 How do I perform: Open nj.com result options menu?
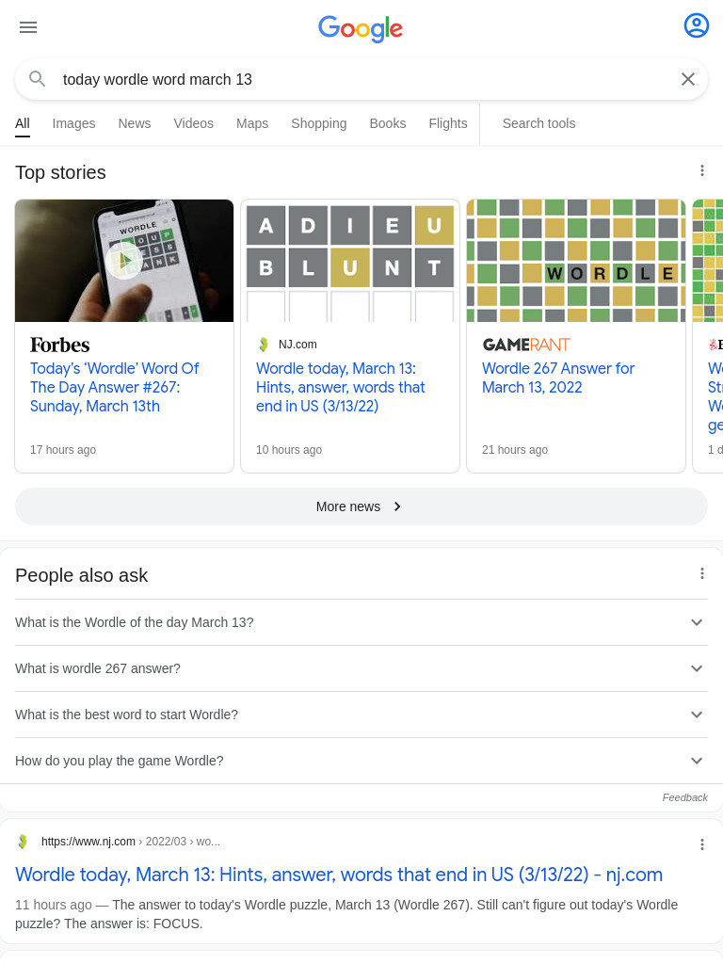pos(702,844)
